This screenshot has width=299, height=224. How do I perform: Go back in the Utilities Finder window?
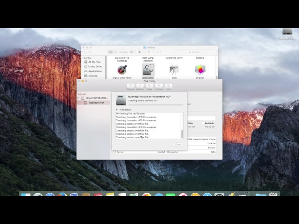[85, 52]
